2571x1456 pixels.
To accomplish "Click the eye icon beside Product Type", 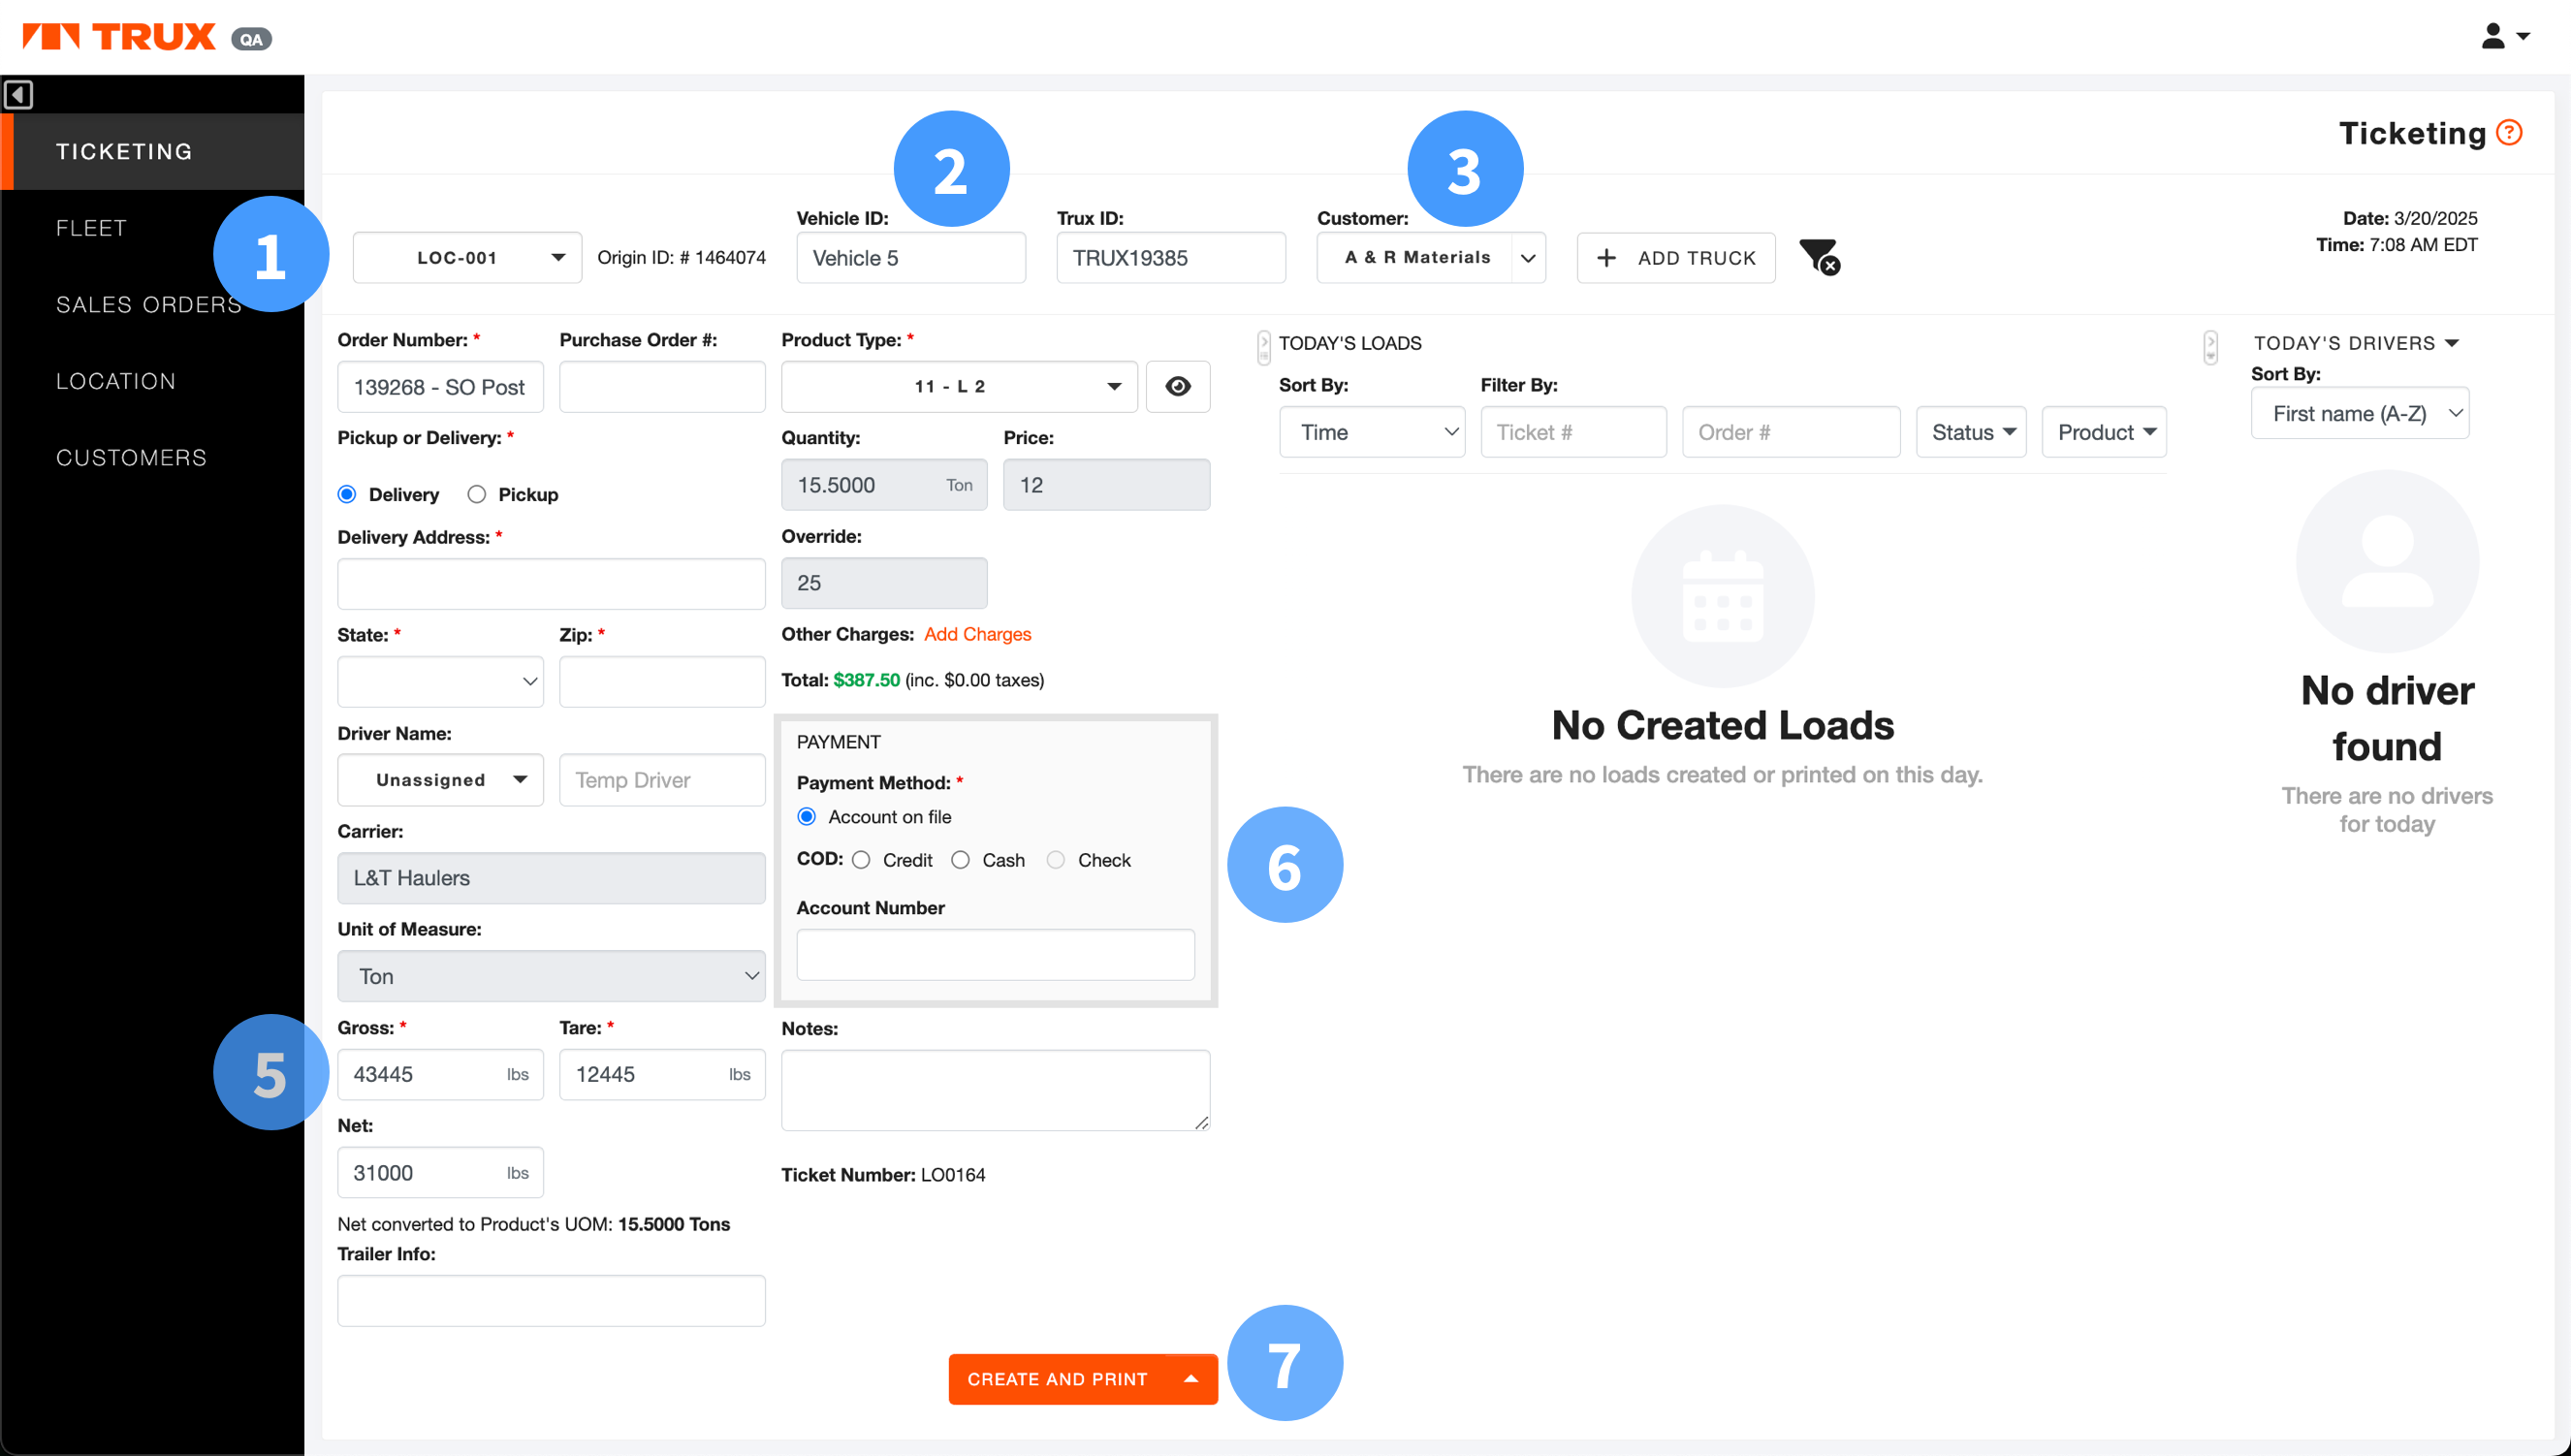I will [1177, 387].
